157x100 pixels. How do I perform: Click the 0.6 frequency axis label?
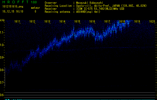[x=2, y=95]
